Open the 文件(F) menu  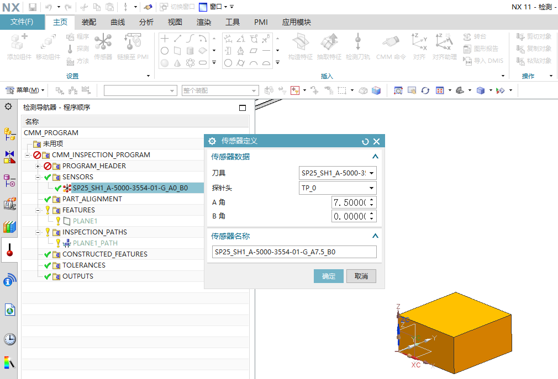pos(22,22)
